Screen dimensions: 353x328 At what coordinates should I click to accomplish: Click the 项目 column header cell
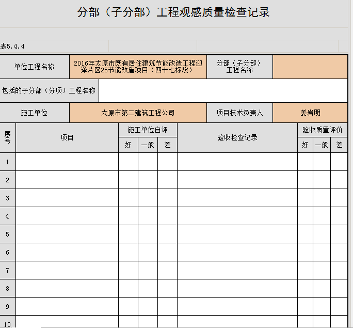(67, 138)
